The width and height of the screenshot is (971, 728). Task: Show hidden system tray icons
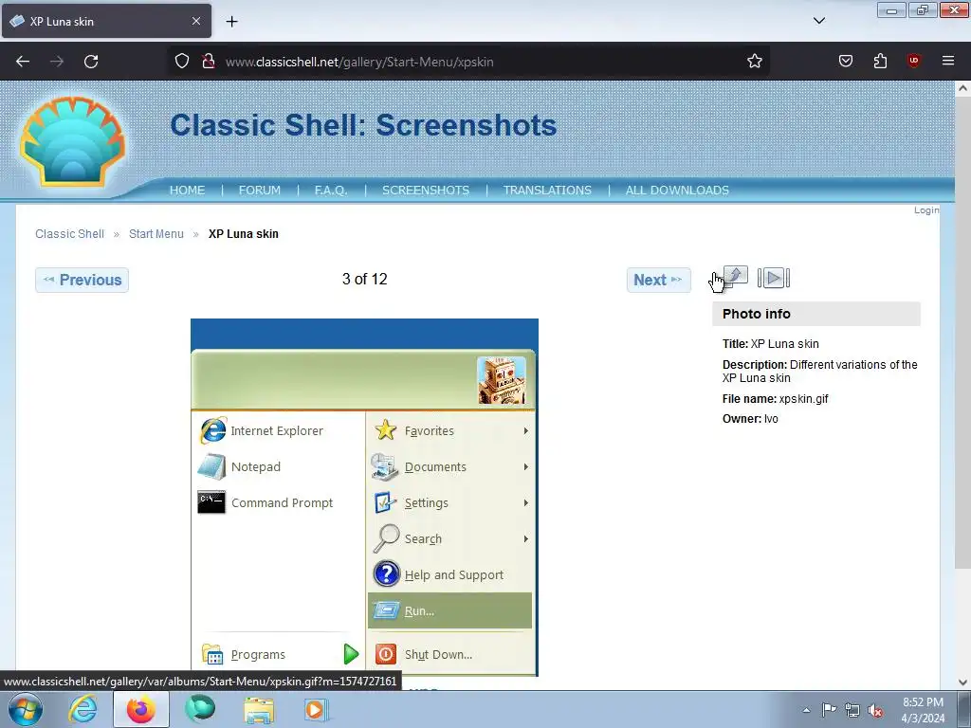click(x=806, y=710)
